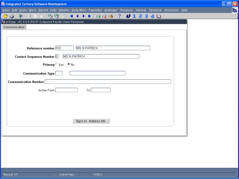Click the Communication Type code field
Viewport: 239px width, 179px height.
(x=59, y=73)
